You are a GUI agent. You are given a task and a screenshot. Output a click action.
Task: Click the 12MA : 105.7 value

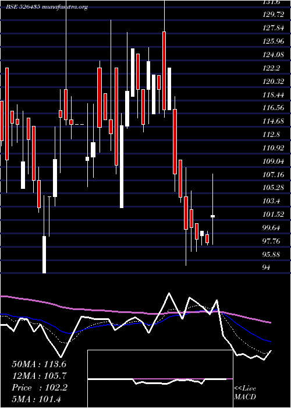coord(39,375)
